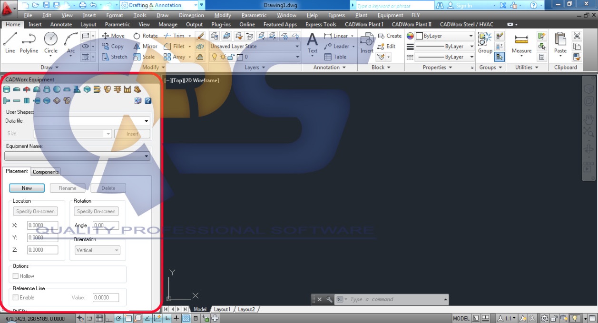This screenshot has width=598, height=323.
Task: Activate the Stretch command
Action: [x=115, y=57]
